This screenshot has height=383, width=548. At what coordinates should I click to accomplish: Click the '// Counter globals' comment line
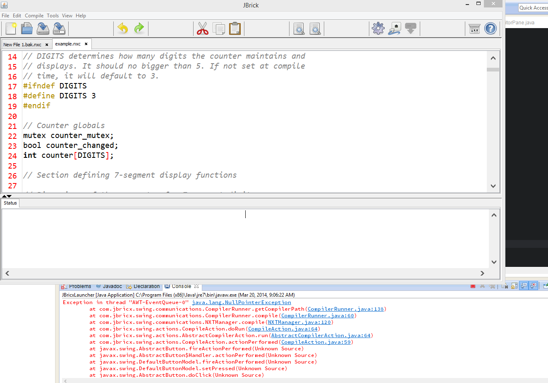(64, 126)
